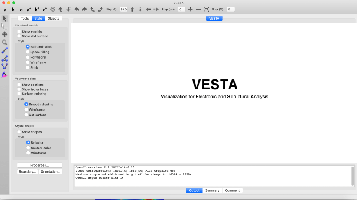The width and height of the screenshot is (357, 200).
Task: Click the Step px input field
Action: coord(181,10)
